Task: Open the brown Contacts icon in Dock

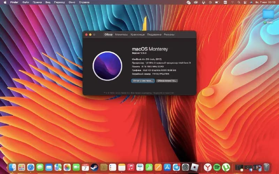Action: 104,167
